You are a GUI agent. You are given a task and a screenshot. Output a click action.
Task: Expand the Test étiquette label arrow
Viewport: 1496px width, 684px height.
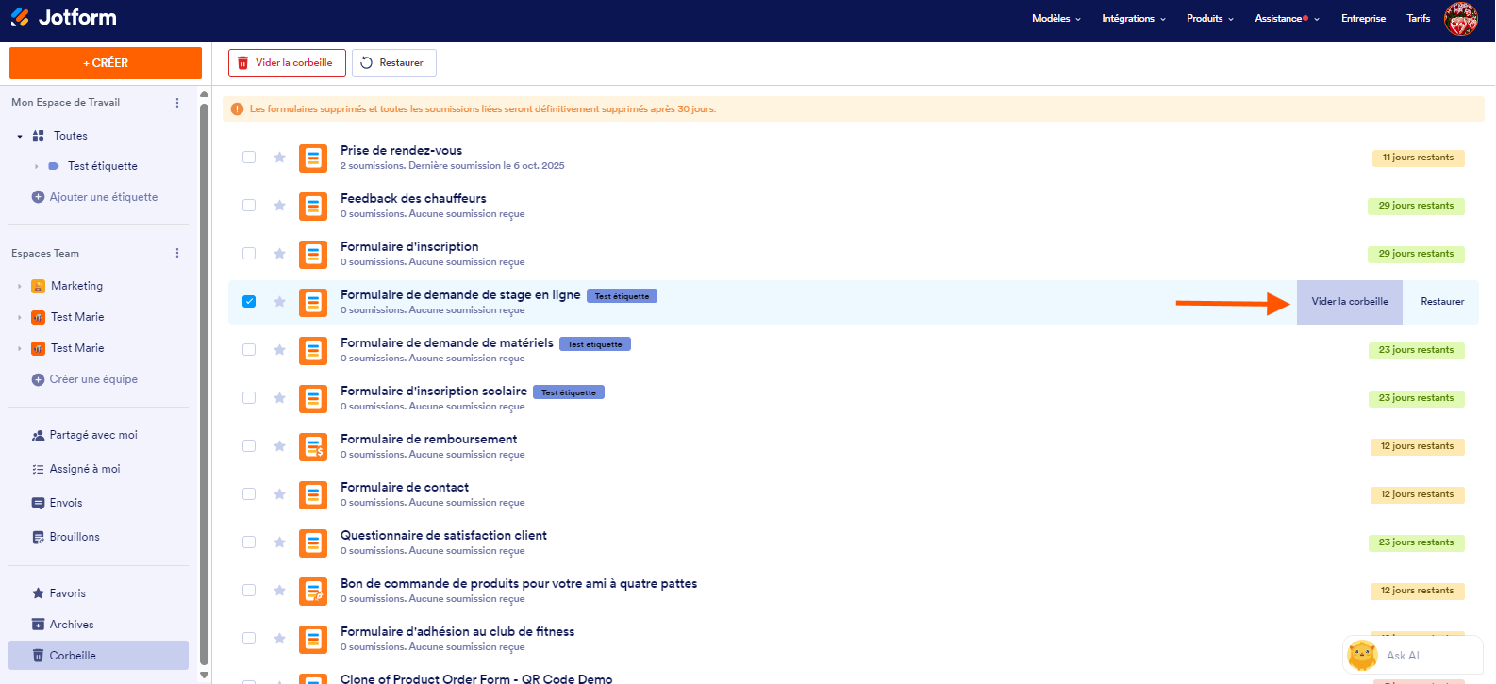click(37, 167)
